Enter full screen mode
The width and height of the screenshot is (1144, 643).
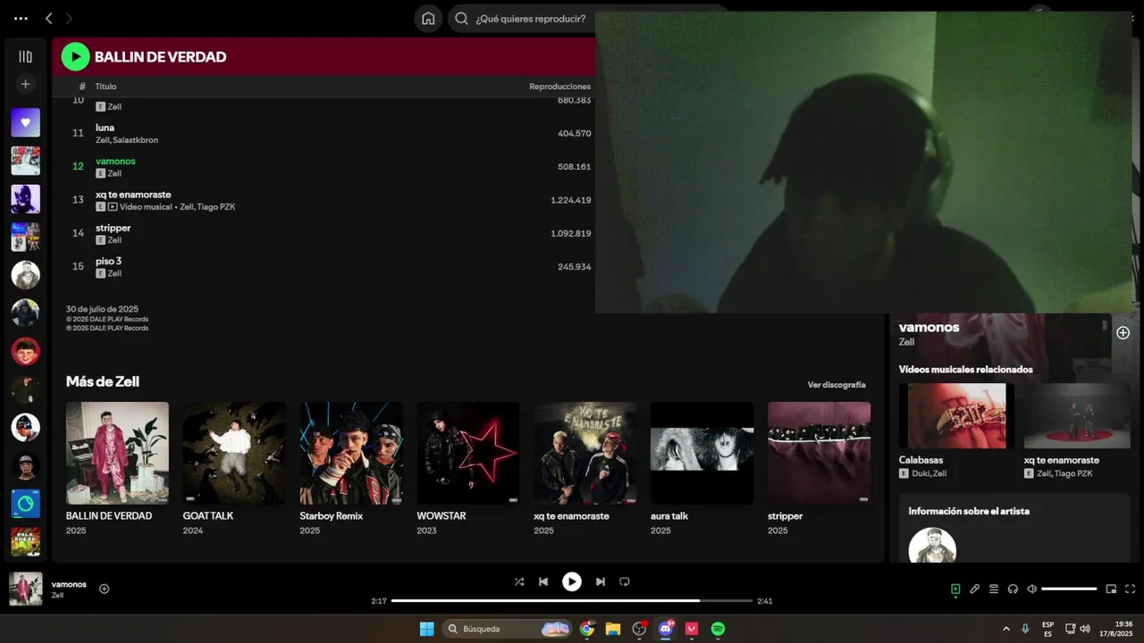(1131, 589)
